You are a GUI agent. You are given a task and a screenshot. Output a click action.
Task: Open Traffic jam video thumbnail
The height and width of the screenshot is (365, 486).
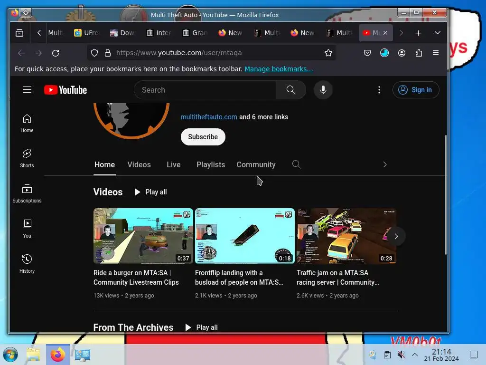(346, 236)
